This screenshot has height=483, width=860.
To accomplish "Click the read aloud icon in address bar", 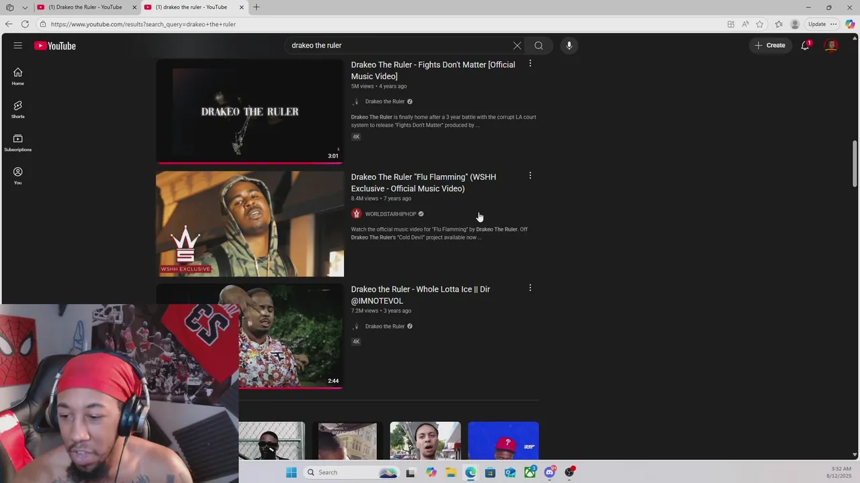I will click(x=745, y=24).
